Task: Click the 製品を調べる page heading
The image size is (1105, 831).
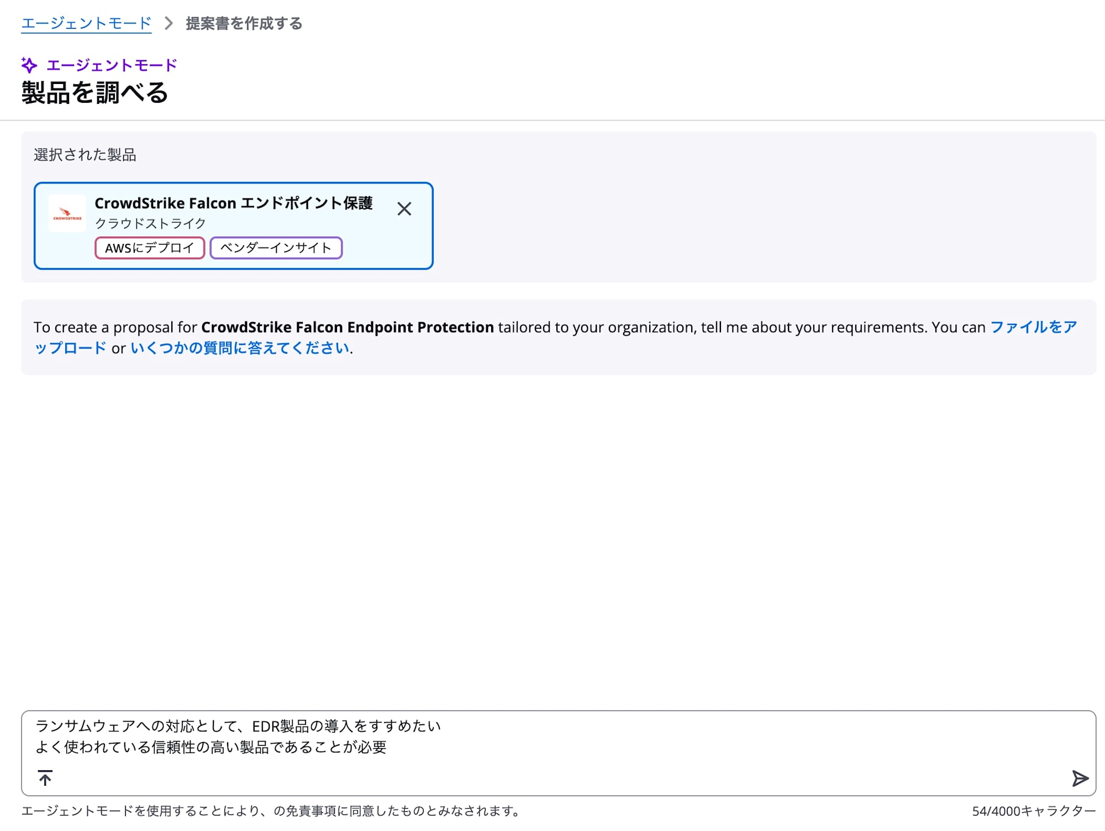Action: (x=94, y=93)
